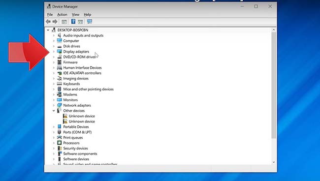Click the Firmware chip icon
The image size is (320, 181).
[x=60, y=62]
